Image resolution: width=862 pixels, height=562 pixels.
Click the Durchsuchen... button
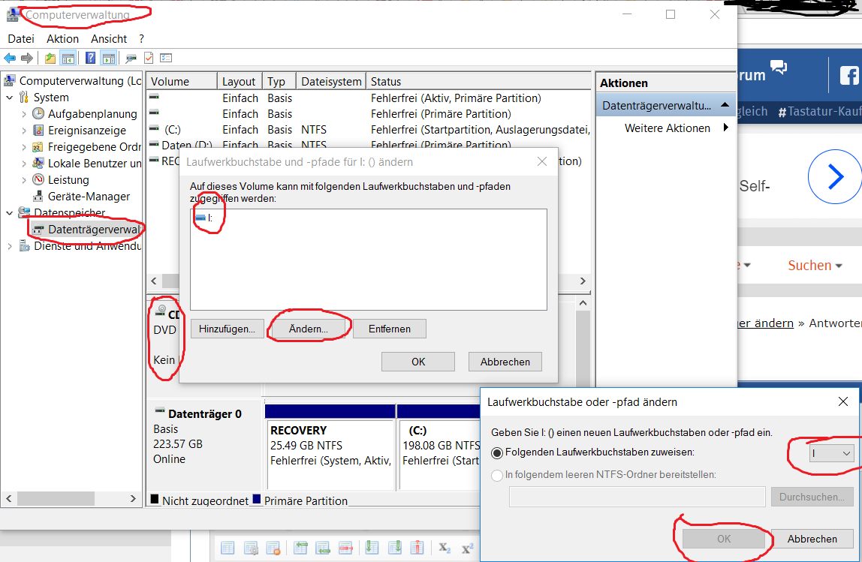coord(812,497)
